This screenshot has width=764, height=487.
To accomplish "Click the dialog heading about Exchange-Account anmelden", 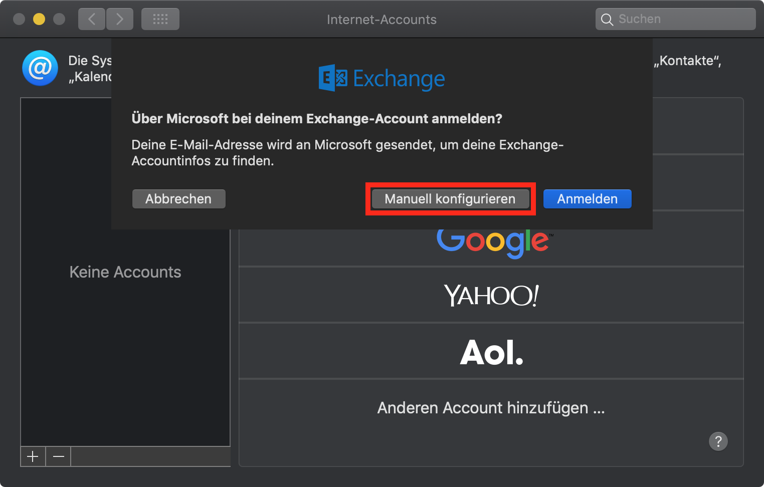I will 317,119.
